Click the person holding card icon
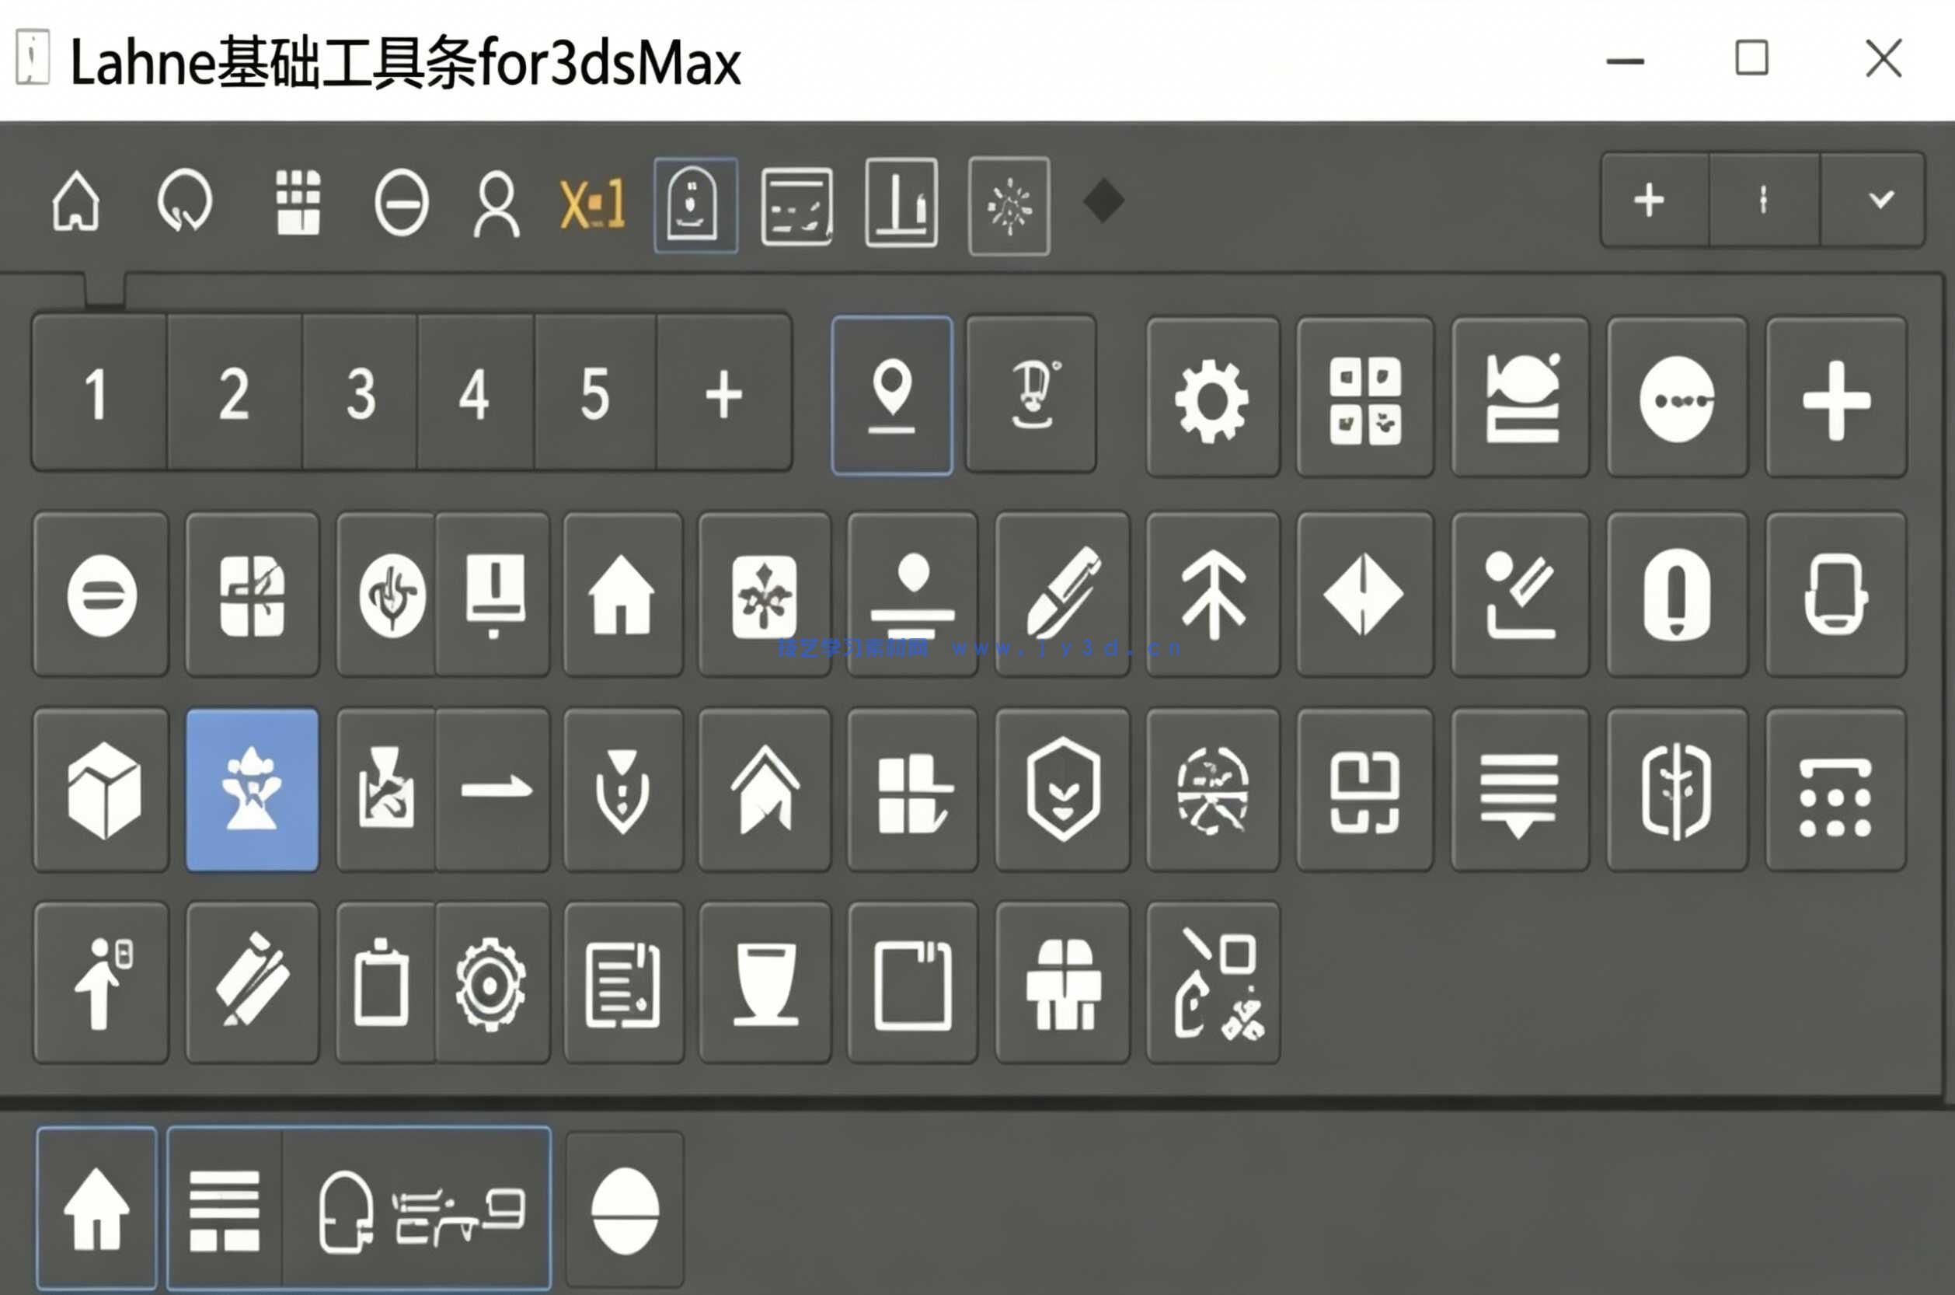Screen dimensions: 1955x1295 point(102,983)
